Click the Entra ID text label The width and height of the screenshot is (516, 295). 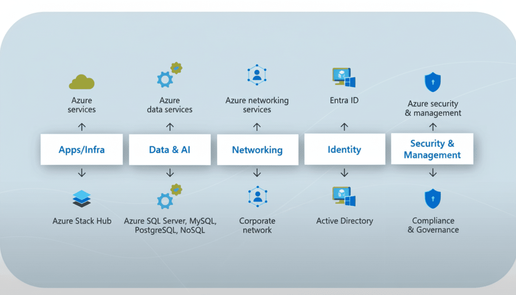point(344,101)
